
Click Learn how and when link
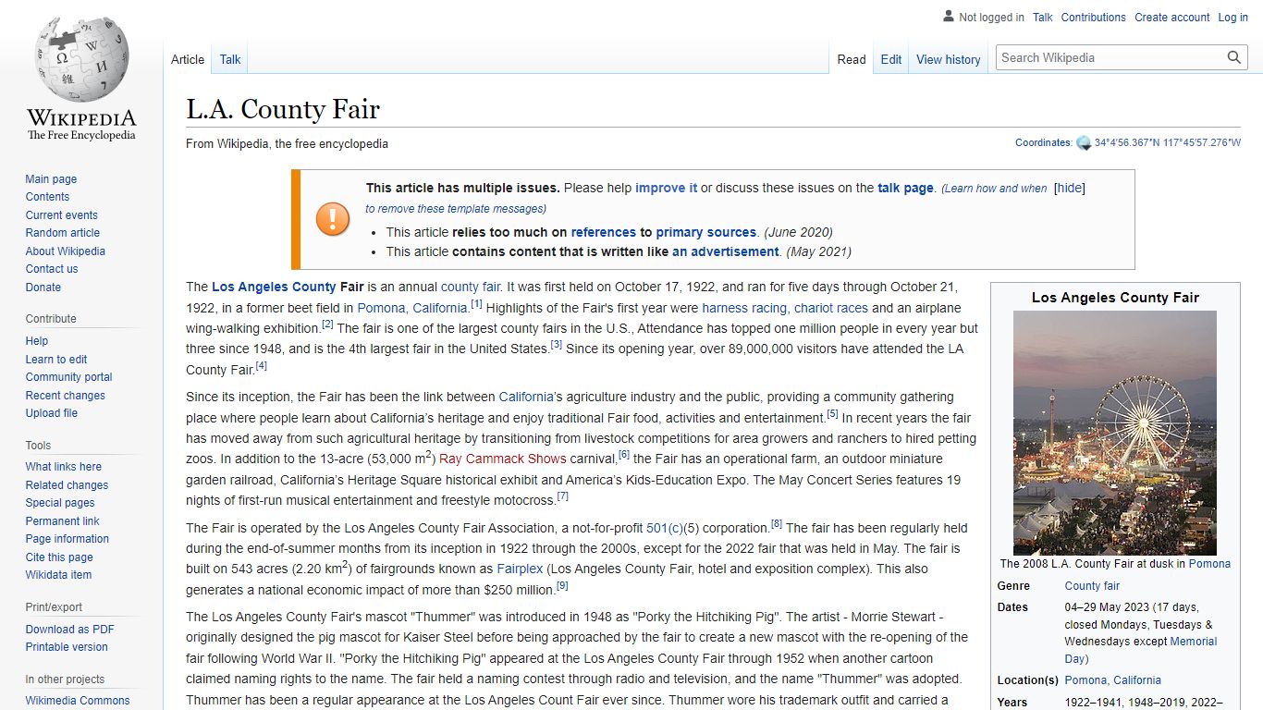tap(995, 189)
